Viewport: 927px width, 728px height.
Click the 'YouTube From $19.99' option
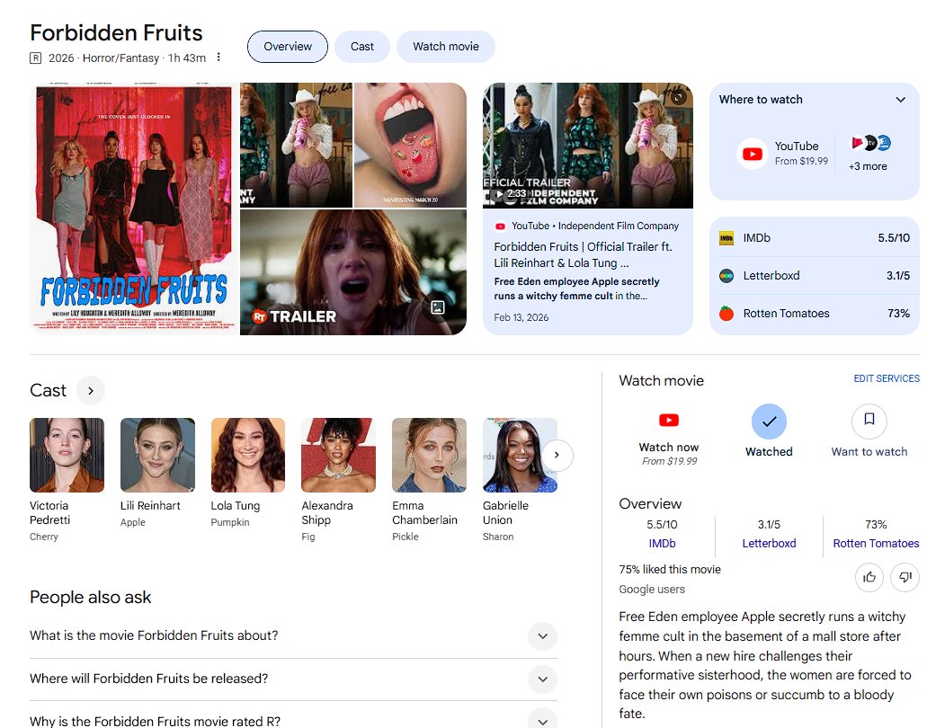(783, 154)
